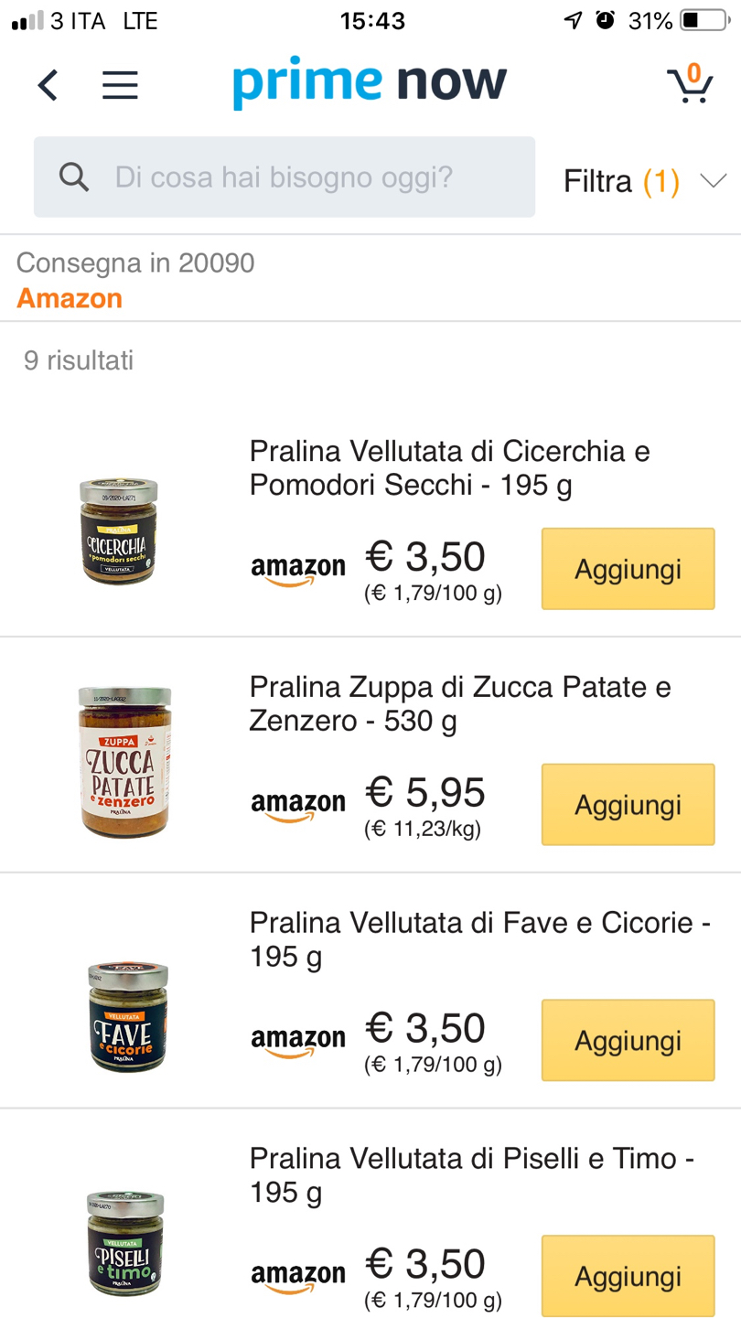Tap the battery indicator in status bar
This screenshot has height=1318, width=741.
(703, 20)
